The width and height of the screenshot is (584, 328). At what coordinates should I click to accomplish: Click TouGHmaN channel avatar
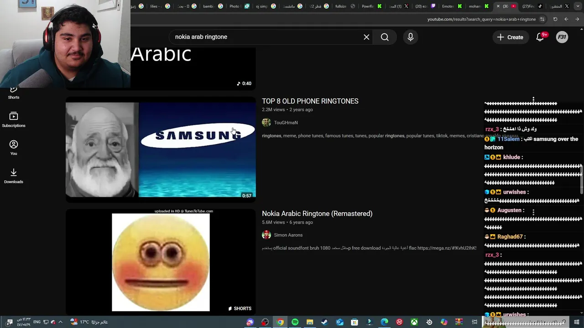266,123
